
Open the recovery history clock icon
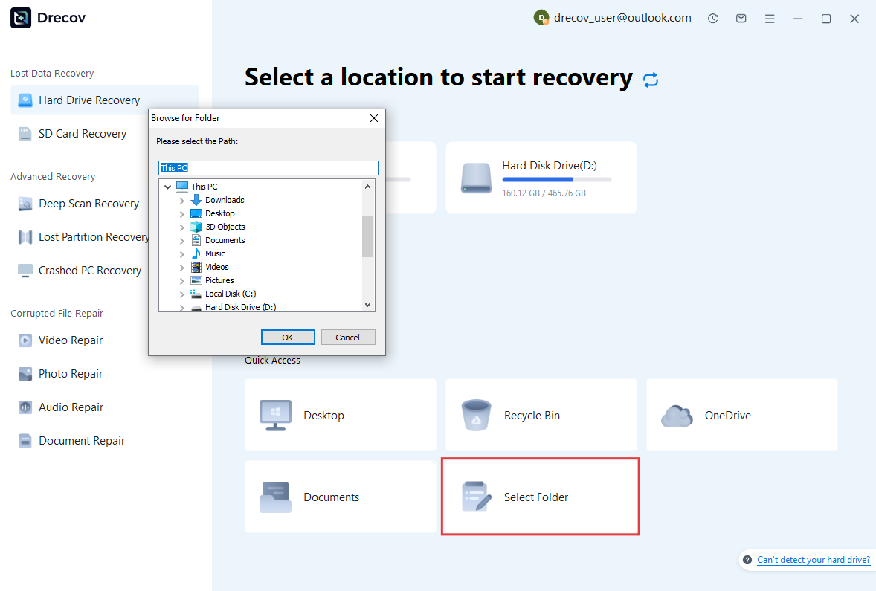point(712,18)
